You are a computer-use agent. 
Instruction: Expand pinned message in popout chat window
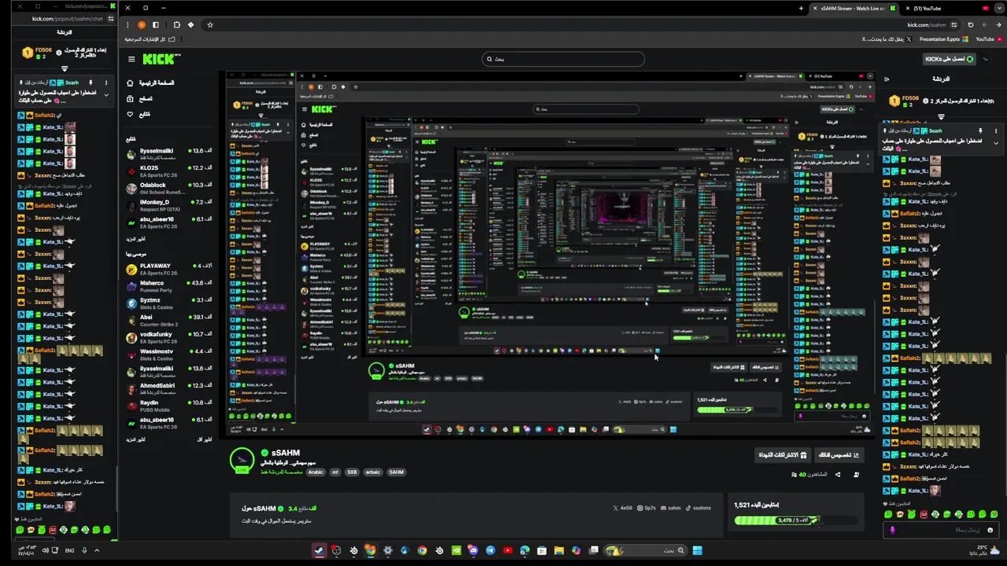106,95
